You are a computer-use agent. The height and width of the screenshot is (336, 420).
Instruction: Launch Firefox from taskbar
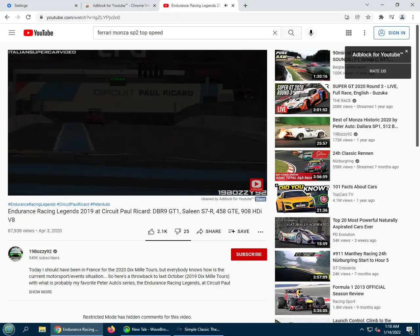(x=111, y=329)
